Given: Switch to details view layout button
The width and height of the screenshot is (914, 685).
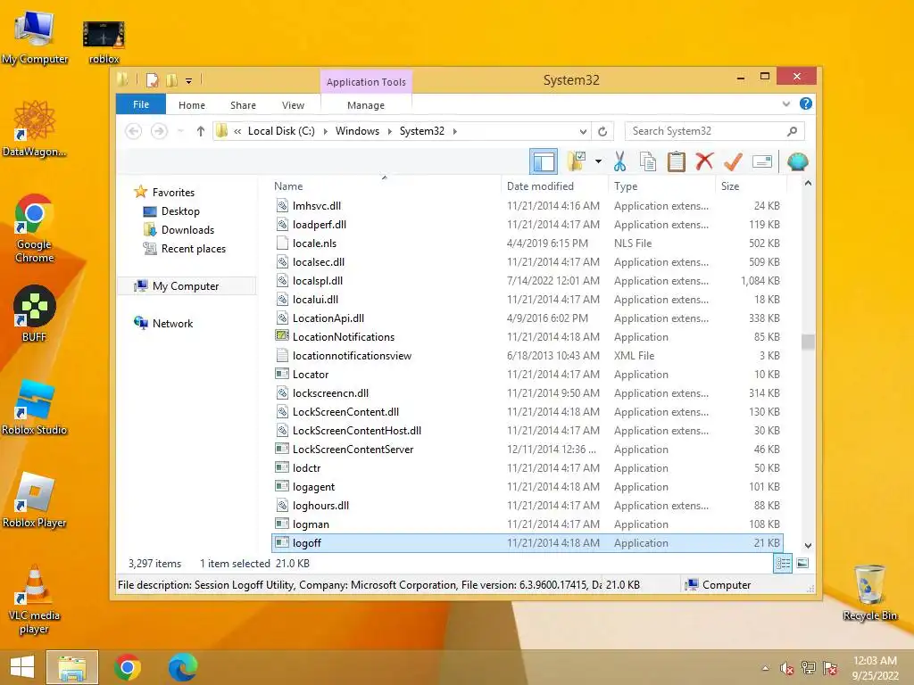Looking at the screenshot, I should pos(783,563).
